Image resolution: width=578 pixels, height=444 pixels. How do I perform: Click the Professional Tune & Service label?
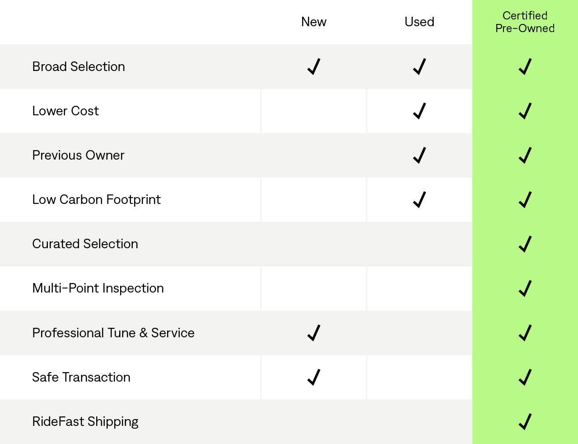tap(113, 333)
